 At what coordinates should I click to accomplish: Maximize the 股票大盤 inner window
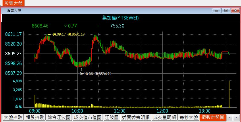tap(226, 11)
